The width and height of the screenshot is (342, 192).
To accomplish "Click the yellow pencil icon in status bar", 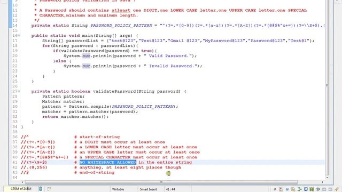I will 337,189.
